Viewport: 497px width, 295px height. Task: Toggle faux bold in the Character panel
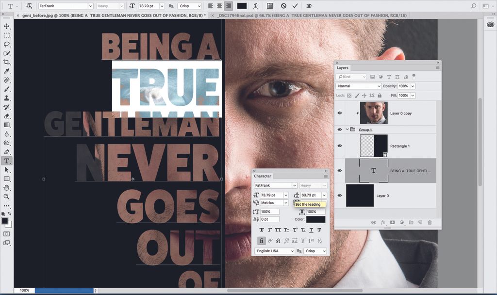tap(262, 229)
